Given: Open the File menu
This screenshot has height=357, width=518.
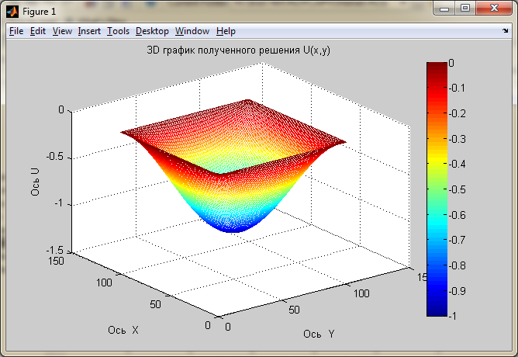Looking at the screenshot, I should pos(16,31).
